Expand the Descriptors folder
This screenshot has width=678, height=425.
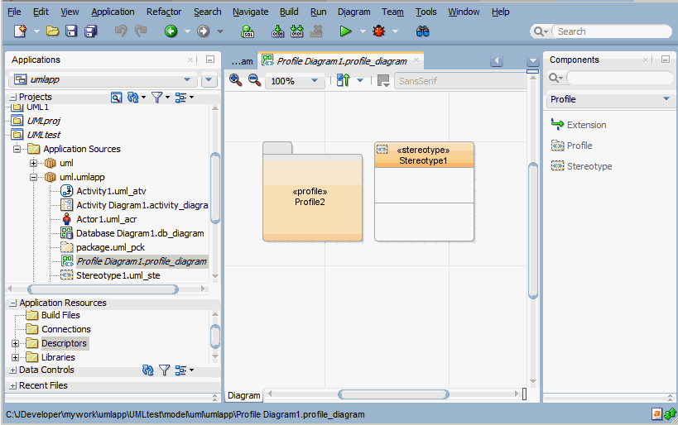click(x=16, y=344)
